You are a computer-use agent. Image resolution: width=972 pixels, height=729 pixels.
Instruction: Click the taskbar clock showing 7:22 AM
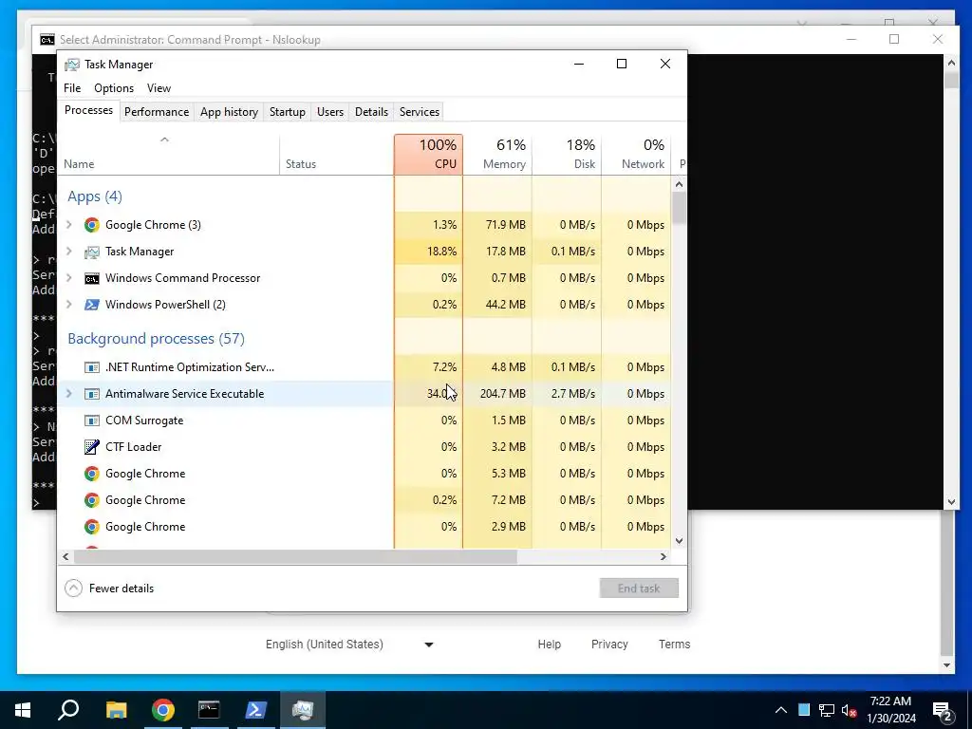pyautogui.click(x=890, y=710)
